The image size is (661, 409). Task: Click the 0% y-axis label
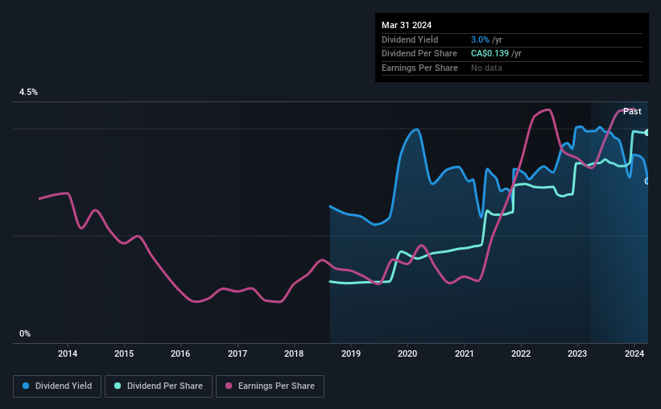pyautogui.click(x=25, y=333)
